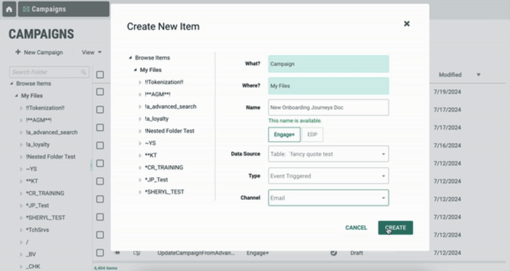
Task: Click the envelope icon on Campaigns tab
Action: 26,9
